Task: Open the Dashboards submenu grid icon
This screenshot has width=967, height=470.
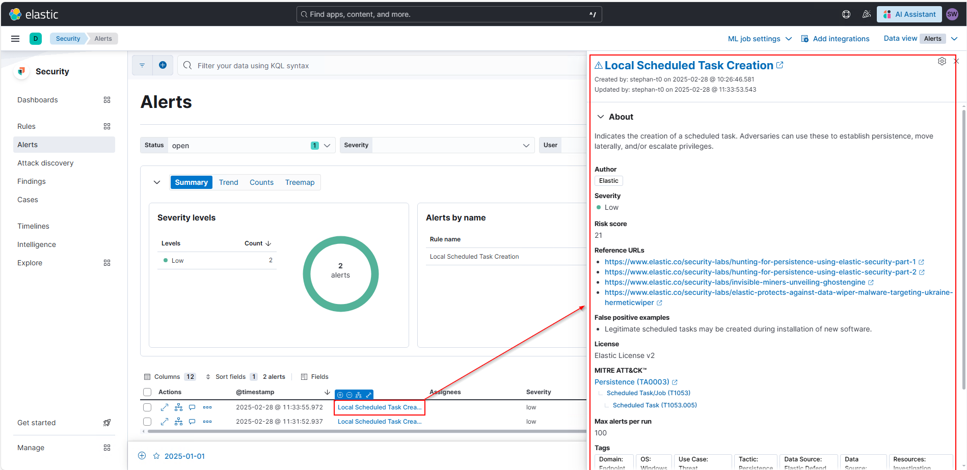Action: [107, 100]
